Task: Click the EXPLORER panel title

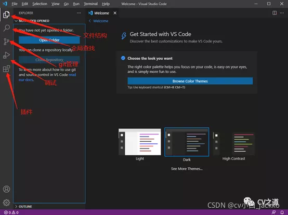Action: tap(26, 13)
